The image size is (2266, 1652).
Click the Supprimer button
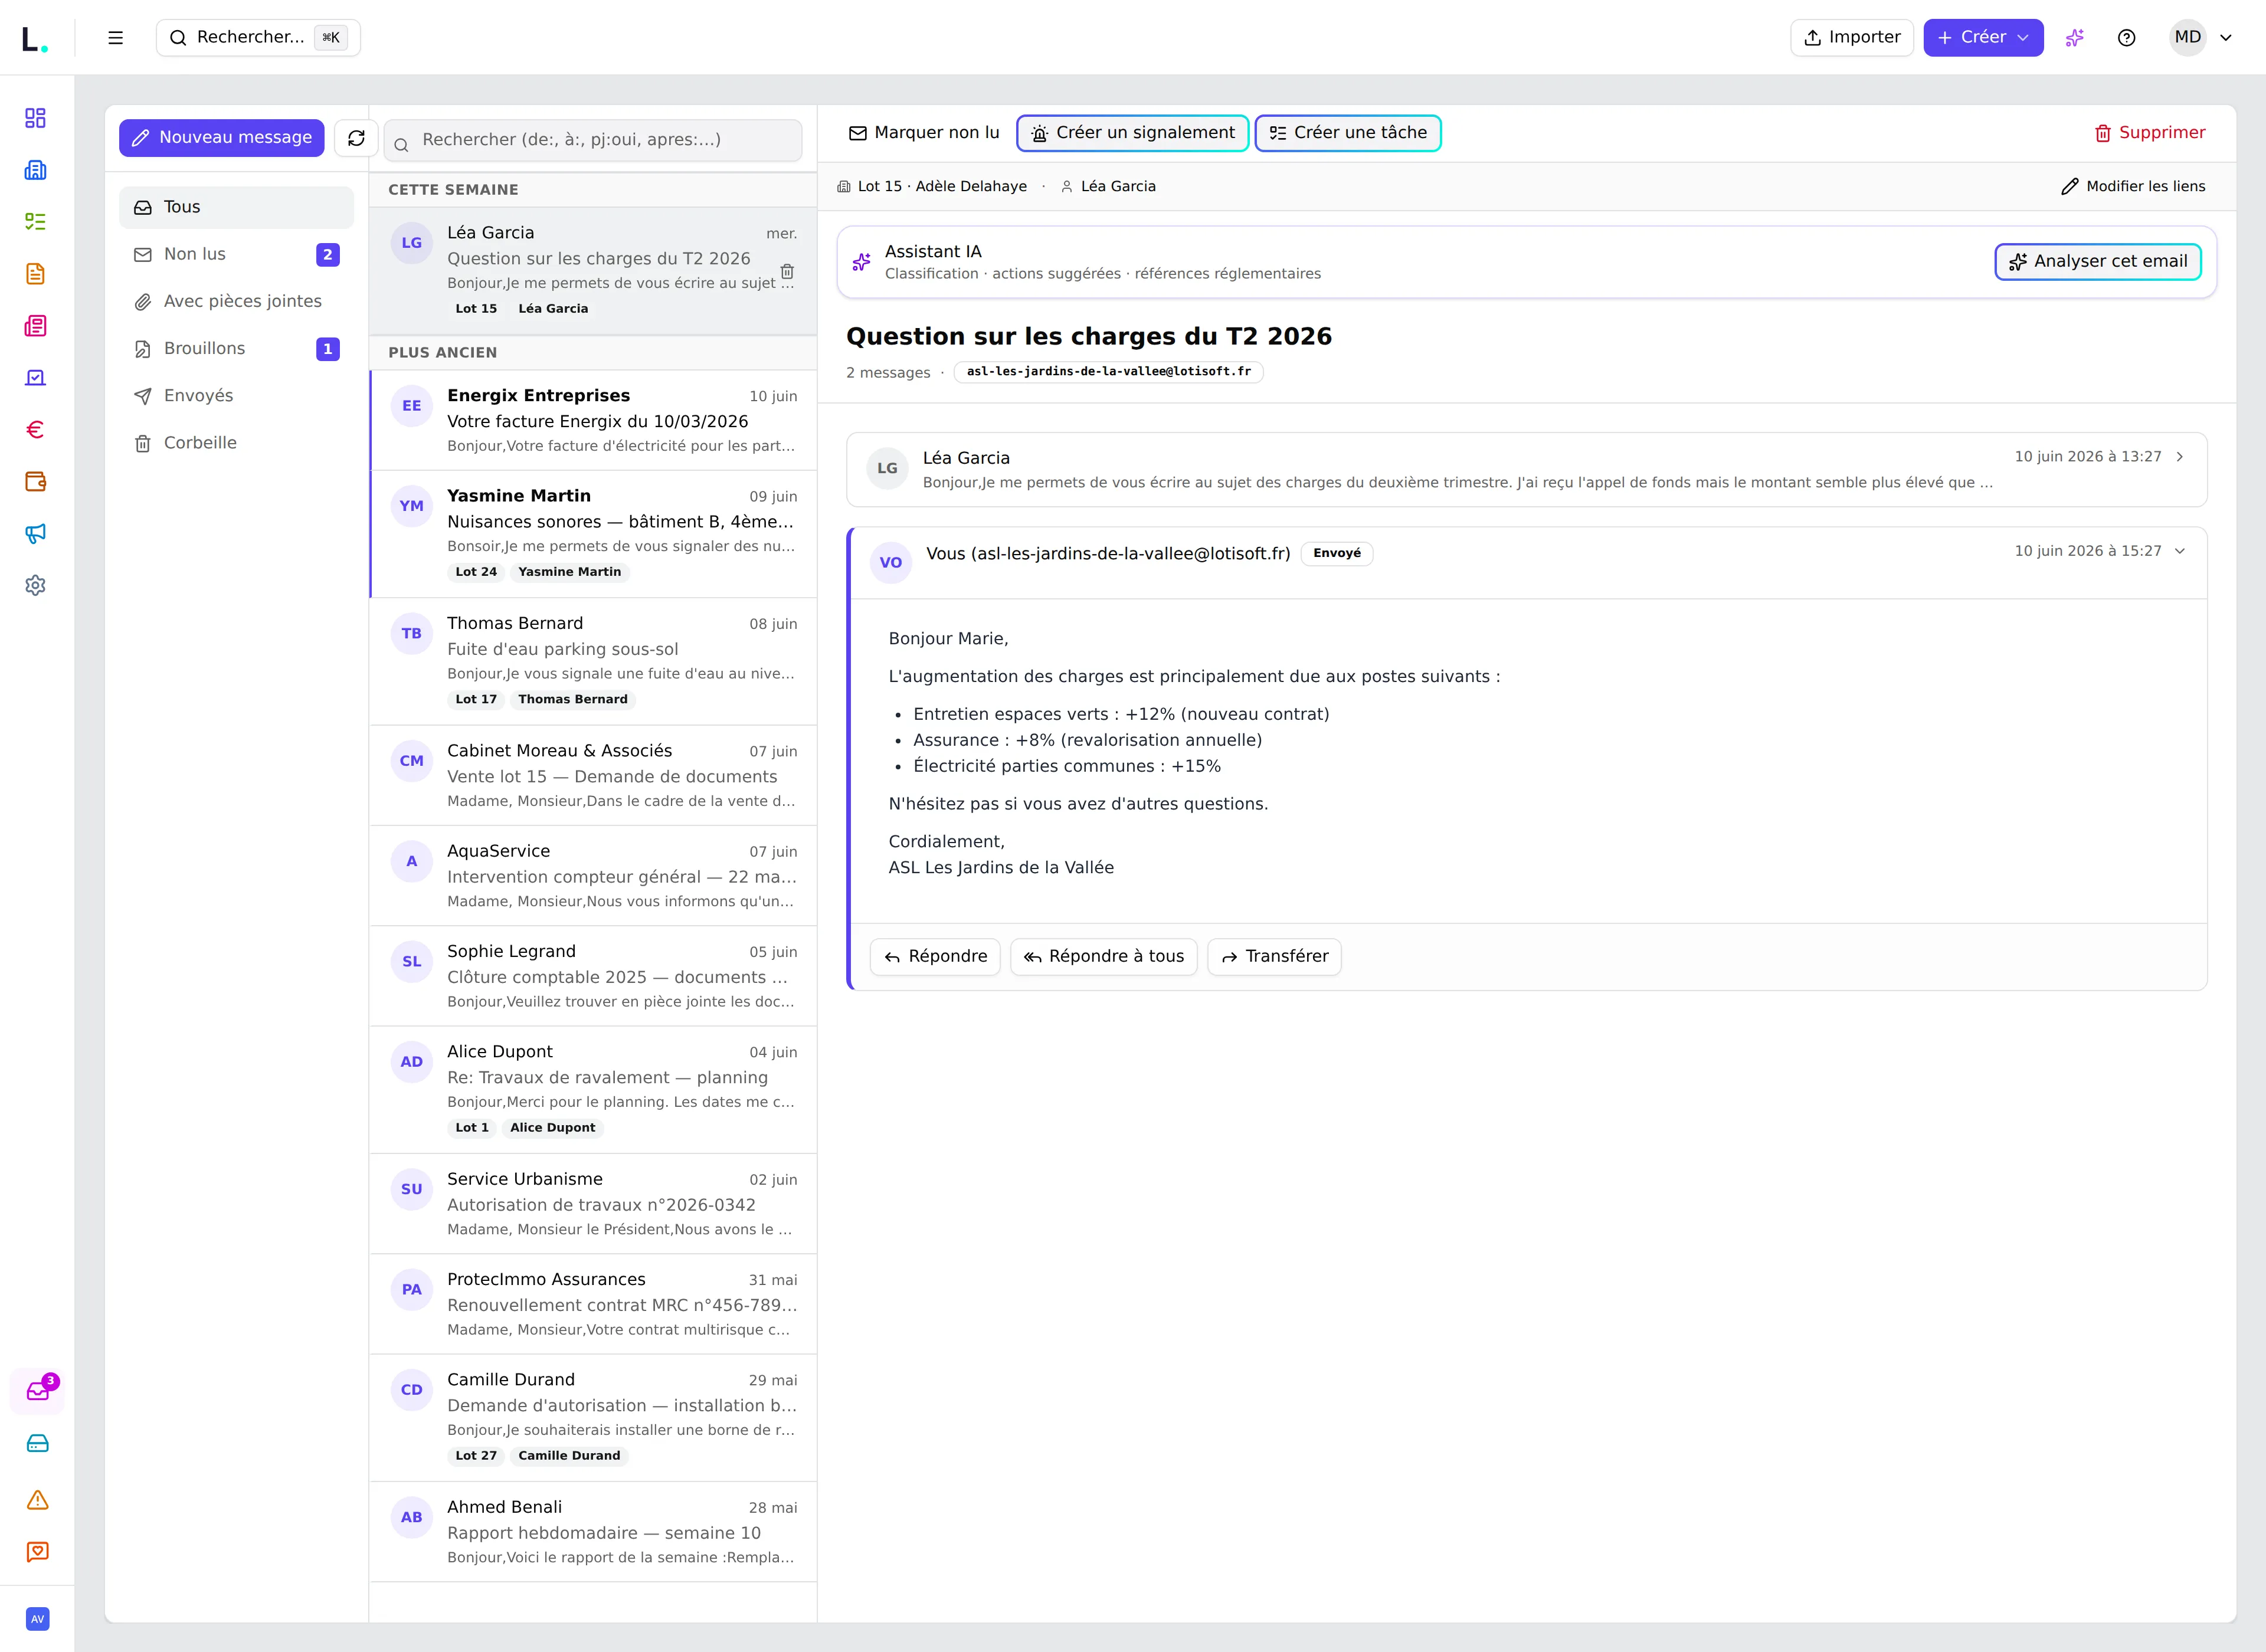(x=2149, y=133)
